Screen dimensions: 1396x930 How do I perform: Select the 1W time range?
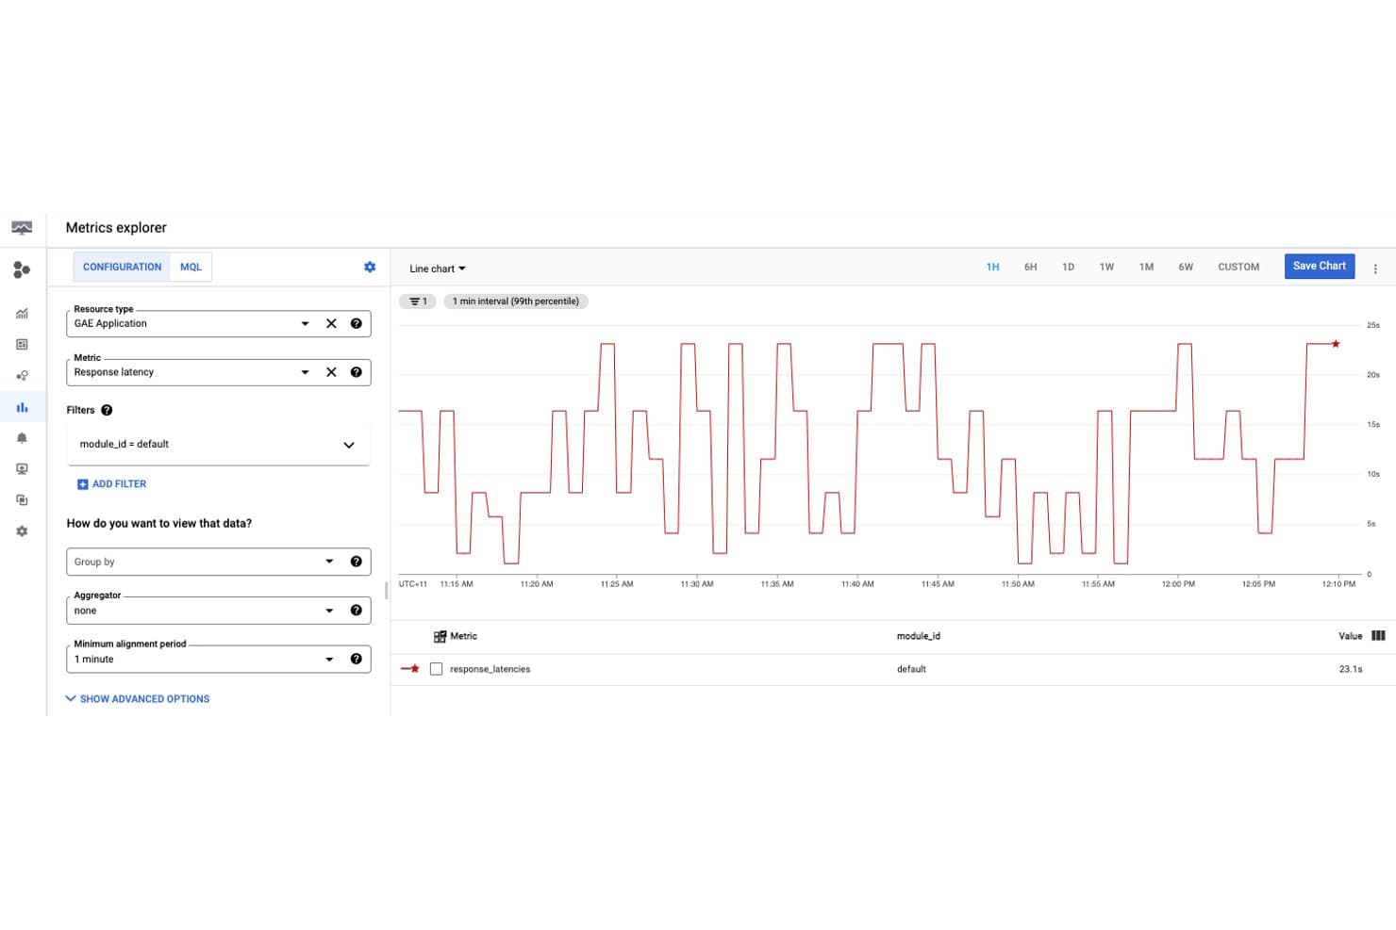pos(1106,268)
